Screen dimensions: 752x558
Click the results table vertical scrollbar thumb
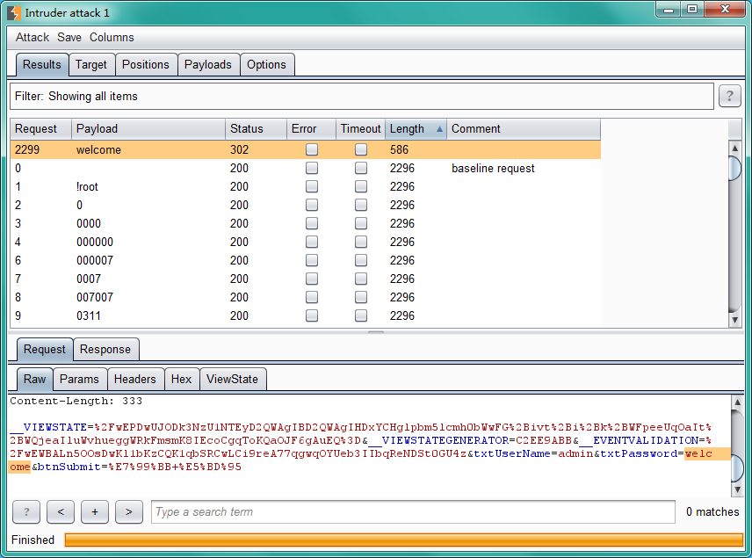click(734, 168)
